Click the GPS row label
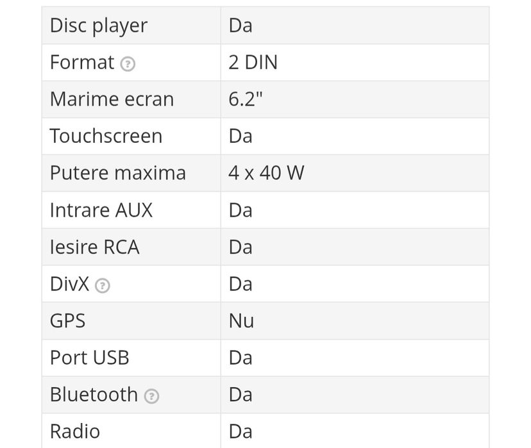 coord(67,321)
